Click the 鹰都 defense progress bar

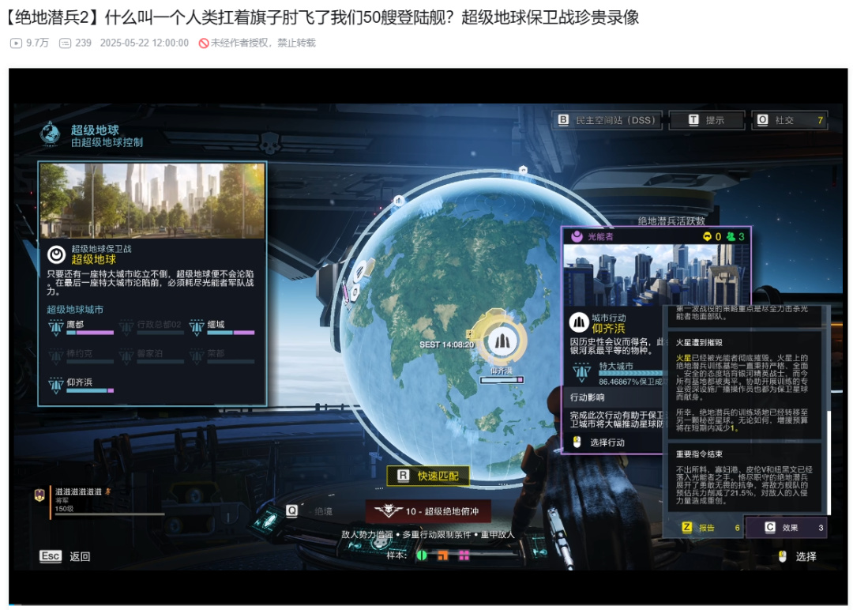click(90, 333)
